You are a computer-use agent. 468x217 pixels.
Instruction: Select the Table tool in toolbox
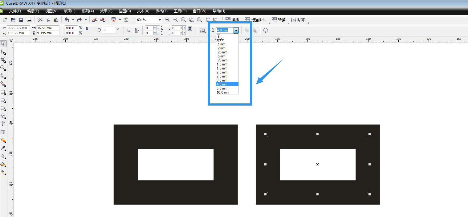pyautogui.click(x=3, y=132)
